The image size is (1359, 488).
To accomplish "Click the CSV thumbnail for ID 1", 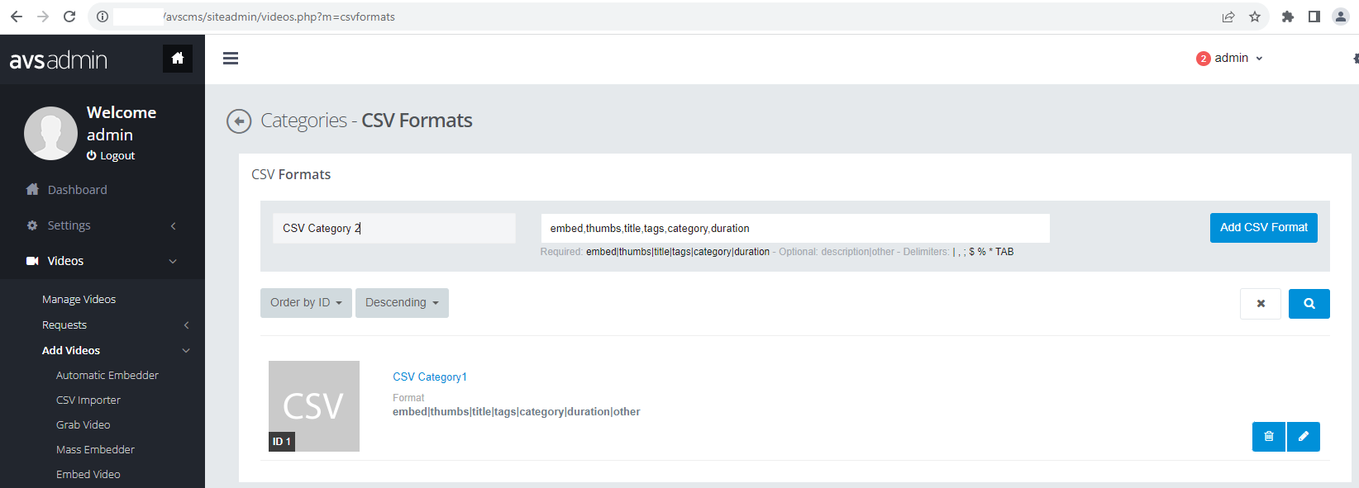I will click(x=314, y=406).
